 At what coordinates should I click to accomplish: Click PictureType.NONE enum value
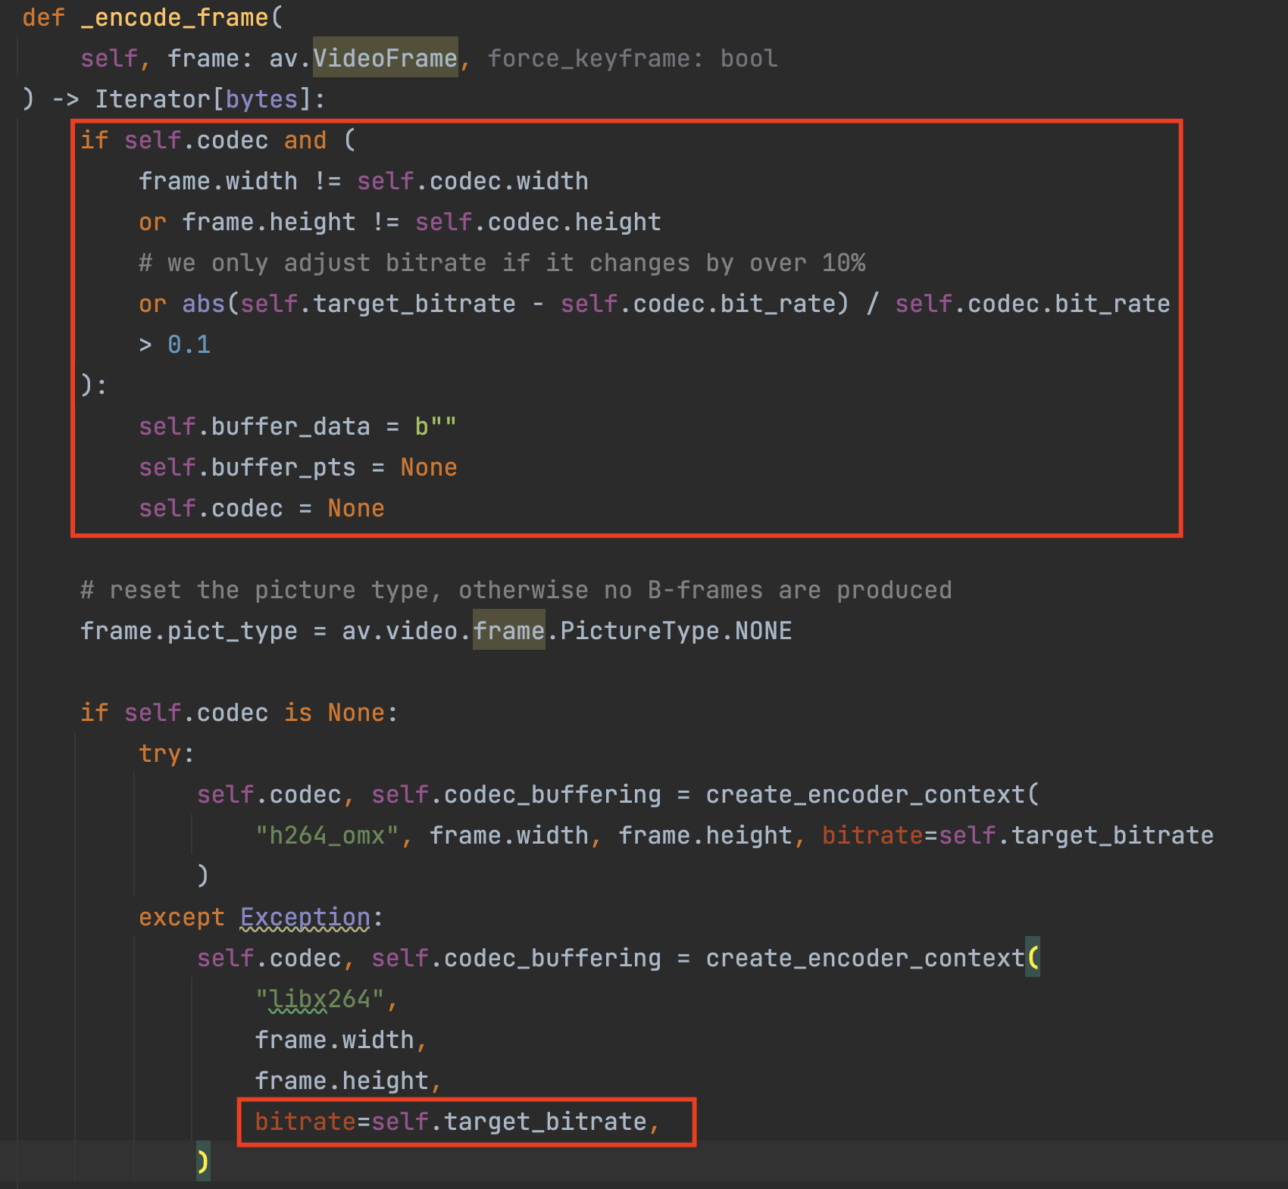pos(676,631)
